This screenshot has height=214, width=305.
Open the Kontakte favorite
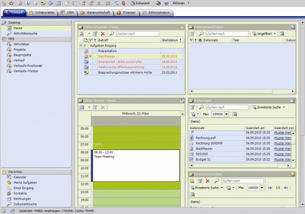[20, 194]
